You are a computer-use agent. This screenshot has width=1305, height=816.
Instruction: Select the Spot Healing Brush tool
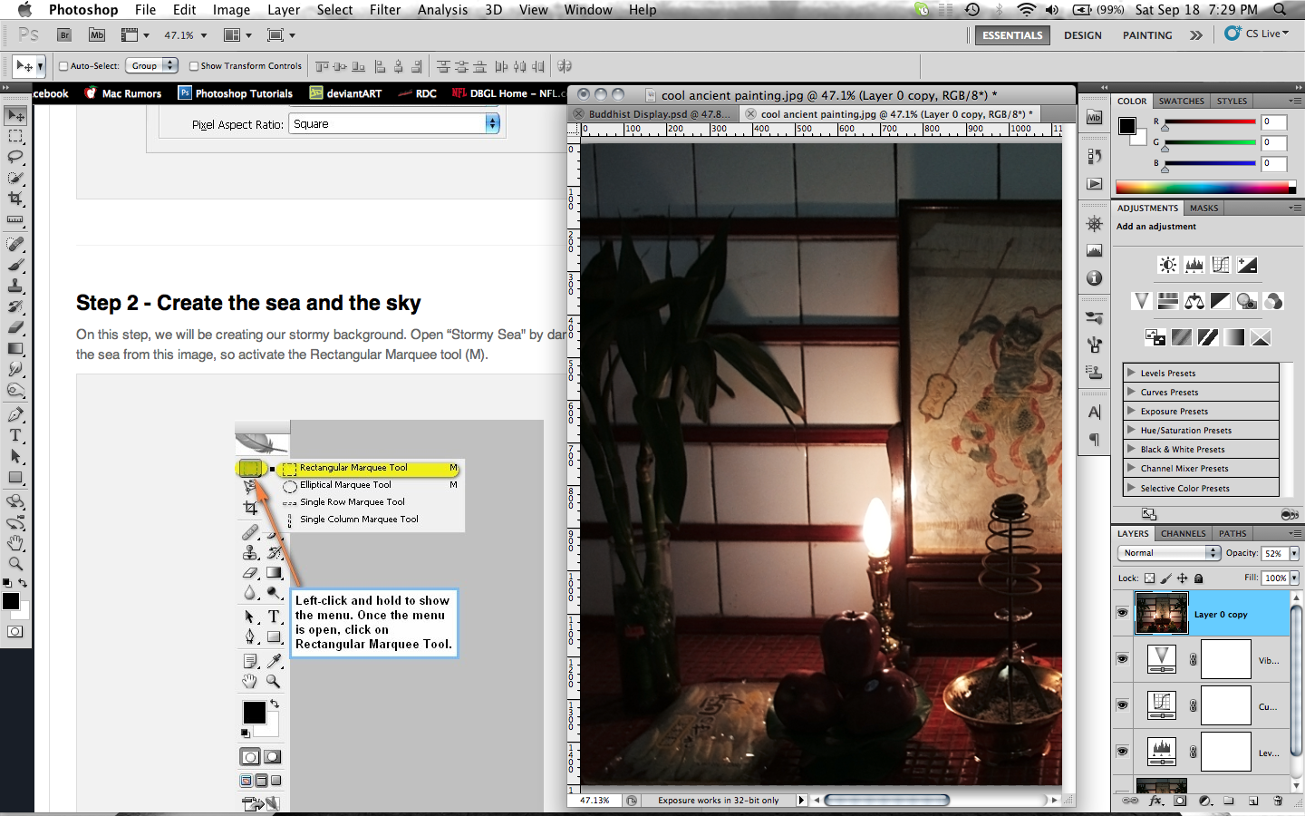pos(15,244)
